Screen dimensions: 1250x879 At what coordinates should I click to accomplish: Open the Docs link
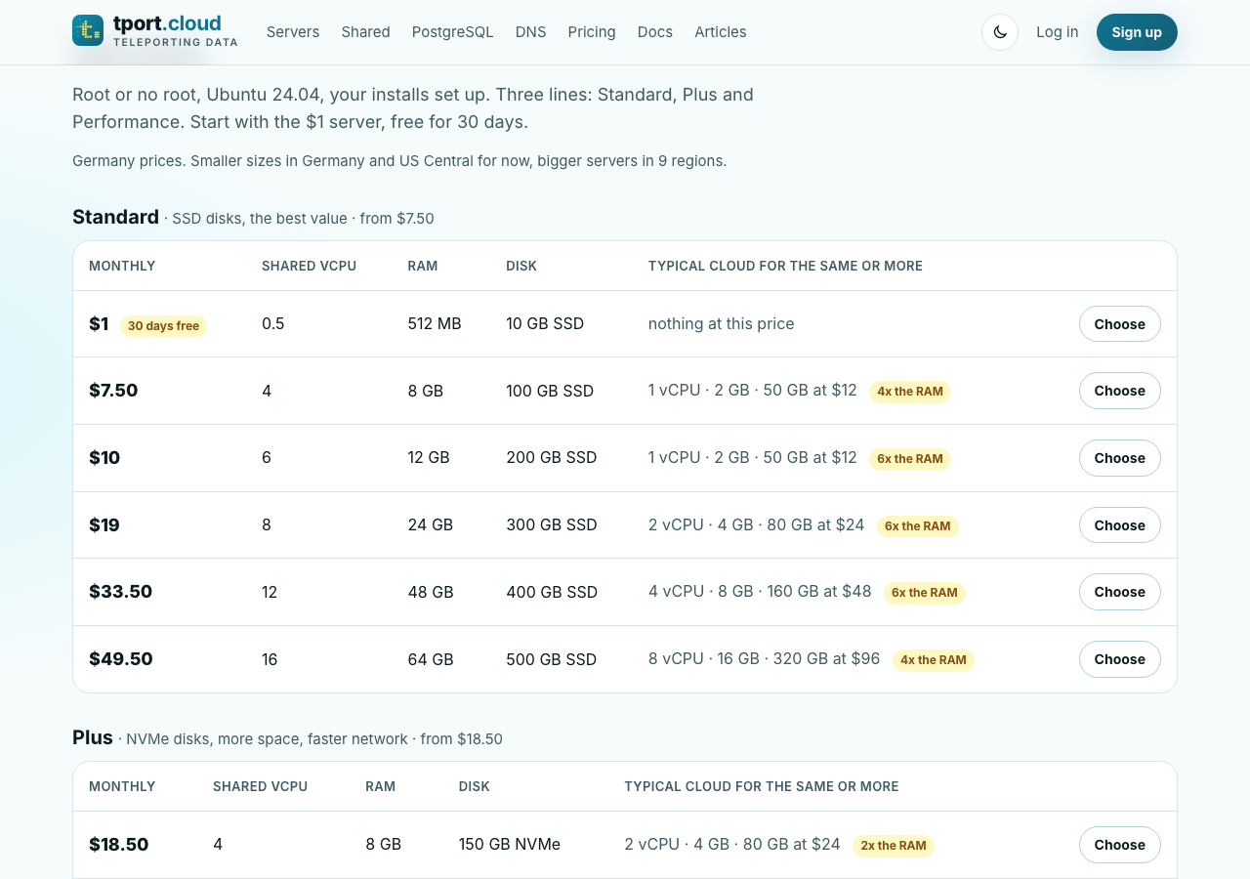(x=655, y=32)
